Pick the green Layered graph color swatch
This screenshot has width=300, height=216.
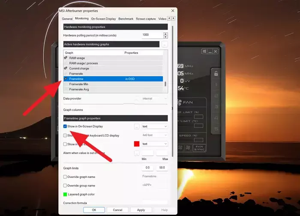click(65, 194)
